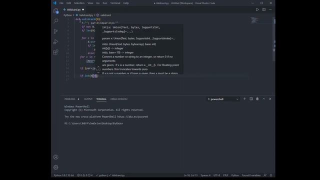Click the PowerShell prompt line in terminal
This screenshot has width=320, height=180.
(x=93, y=123)
